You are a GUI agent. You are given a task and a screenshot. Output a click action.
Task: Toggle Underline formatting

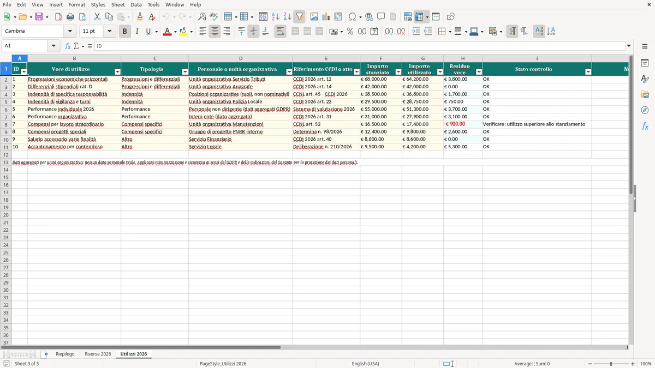point(148,32)
